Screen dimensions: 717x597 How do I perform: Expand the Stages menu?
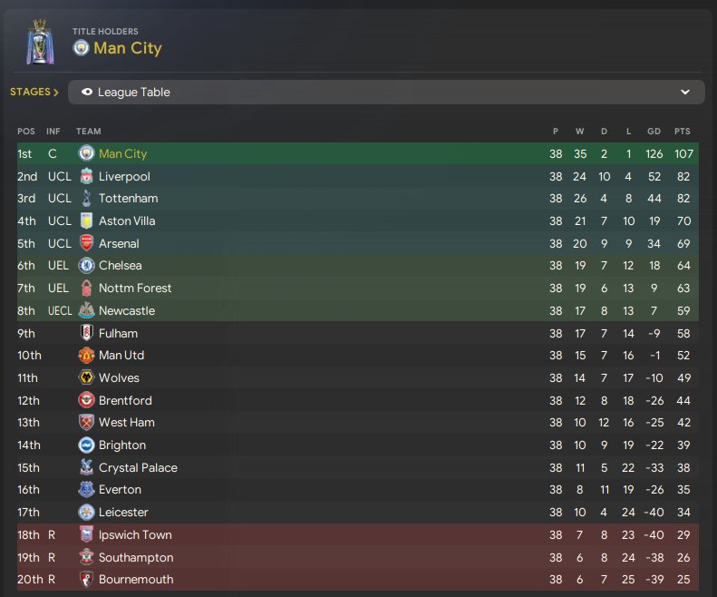34,92
